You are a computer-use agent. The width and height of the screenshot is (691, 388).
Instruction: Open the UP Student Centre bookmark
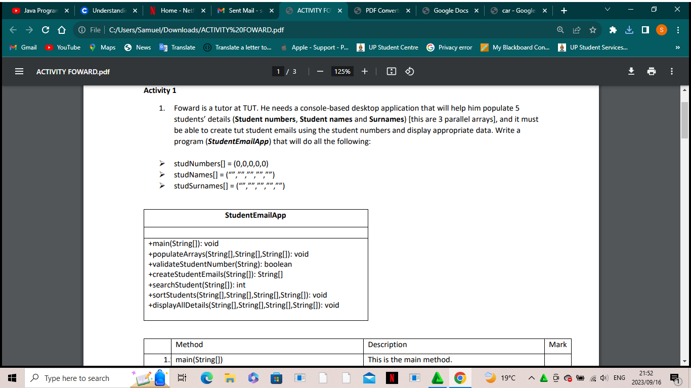point(387,47)
